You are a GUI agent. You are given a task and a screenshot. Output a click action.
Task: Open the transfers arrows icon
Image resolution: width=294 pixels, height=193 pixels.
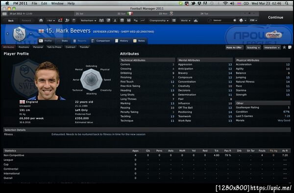tap(136, 21)
